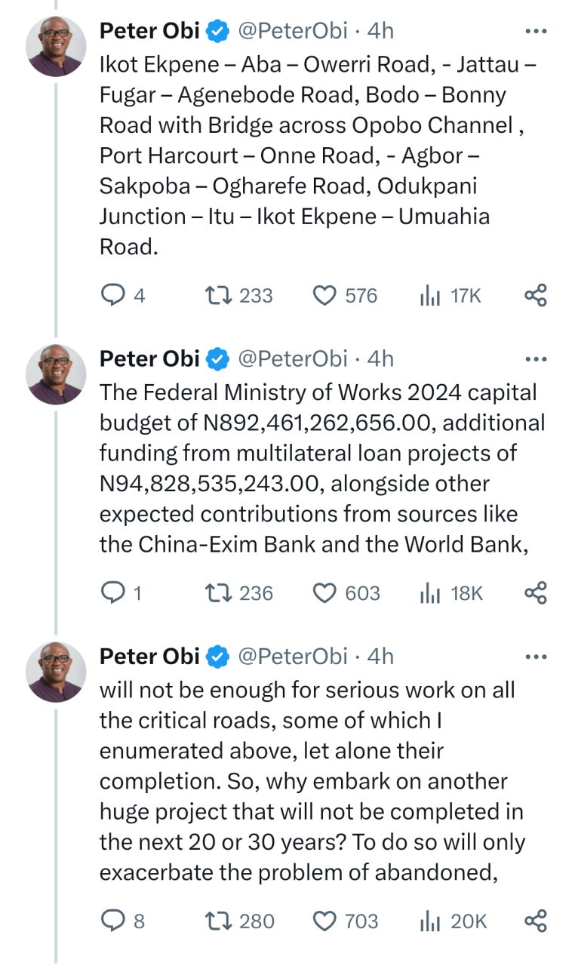
Task: Like the first tweet with 576 likes
Action: (x=324, y=295)
